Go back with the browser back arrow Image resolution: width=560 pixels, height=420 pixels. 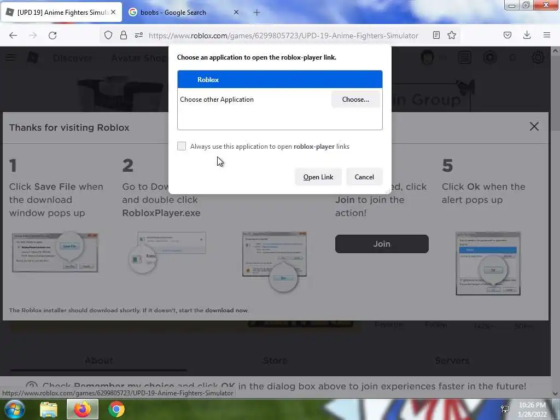(13, 36)
